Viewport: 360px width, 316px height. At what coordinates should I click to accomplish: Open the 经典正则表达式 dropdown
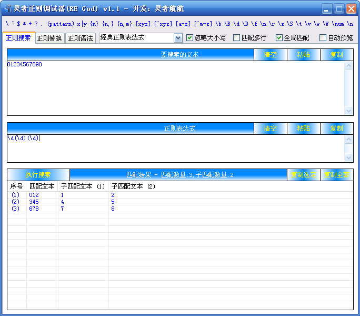(x=178, y=38)
